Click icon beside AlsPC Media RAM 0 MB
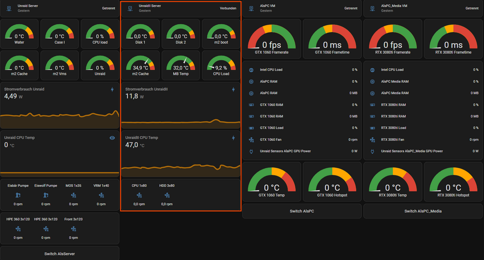The image size is (484, 260). pyautogui.click(x=373, y=93)
